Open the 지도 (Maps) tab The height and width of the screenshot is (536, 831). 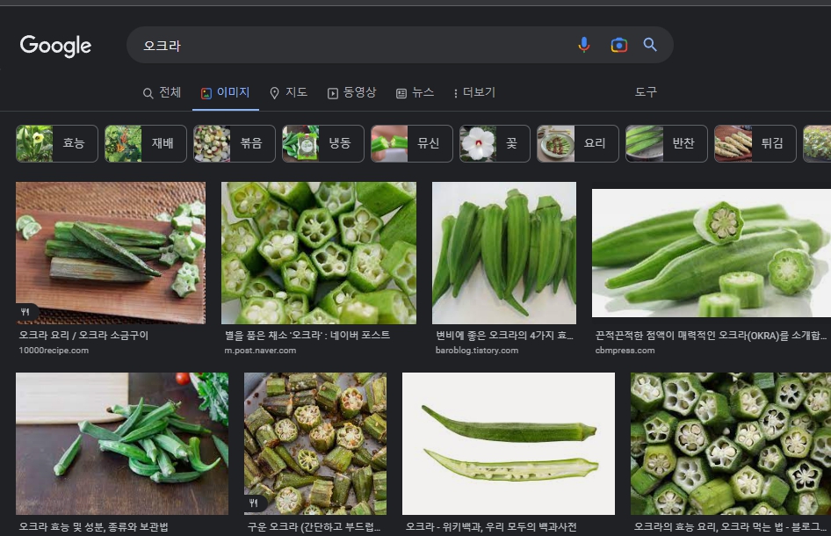coord(288,92)
